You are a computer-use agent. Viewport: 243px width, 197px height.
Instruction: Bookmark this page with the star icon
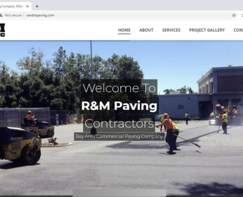(x=234, y=15)
